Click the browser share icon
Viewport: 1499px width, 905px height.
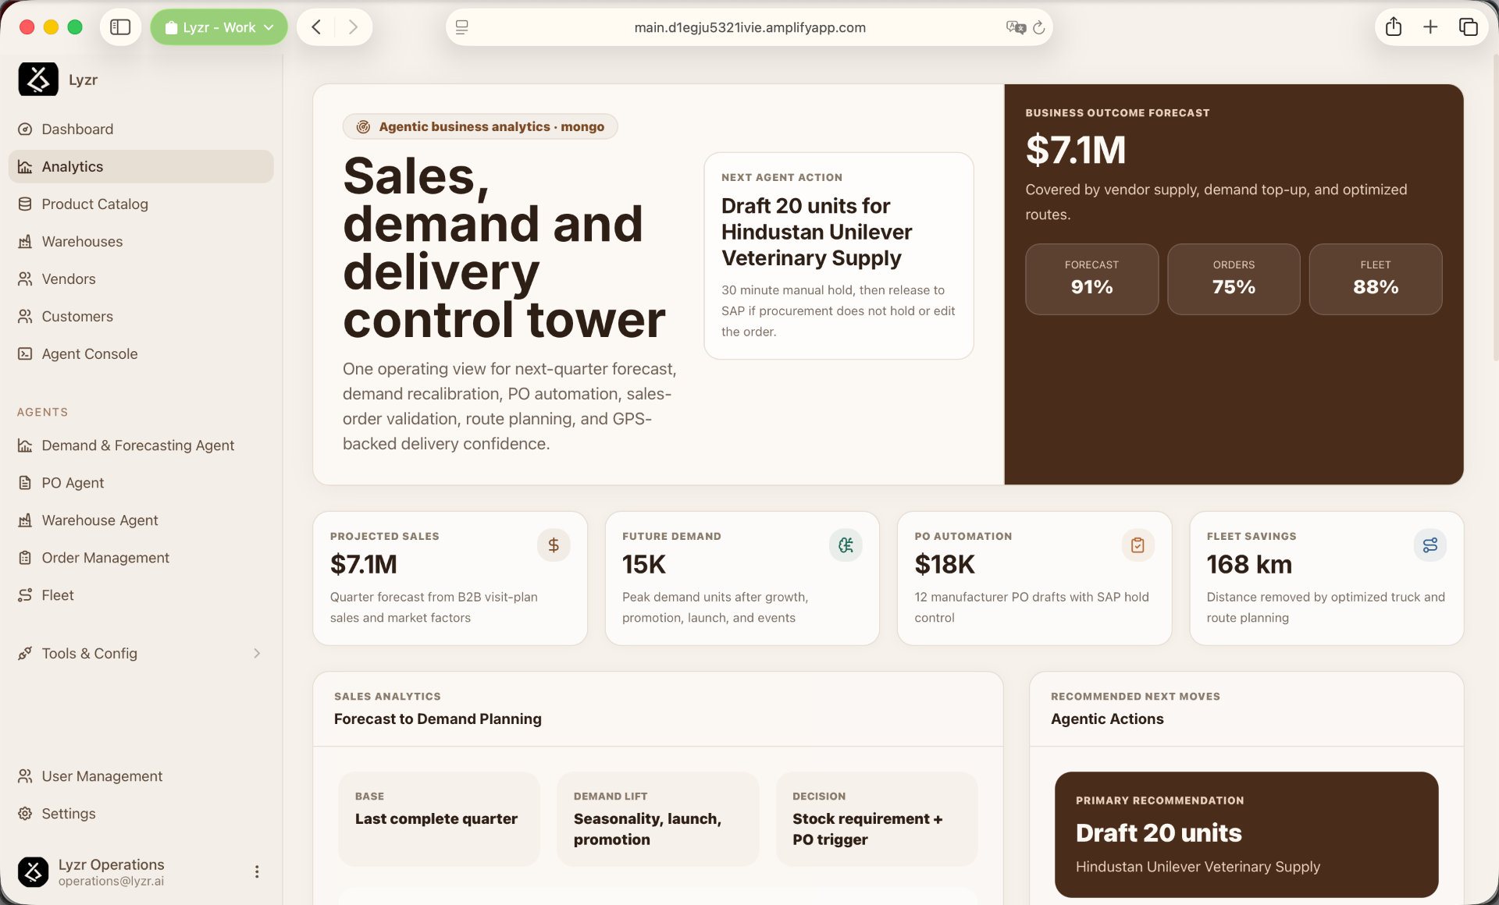click(x=1394, y=27)
